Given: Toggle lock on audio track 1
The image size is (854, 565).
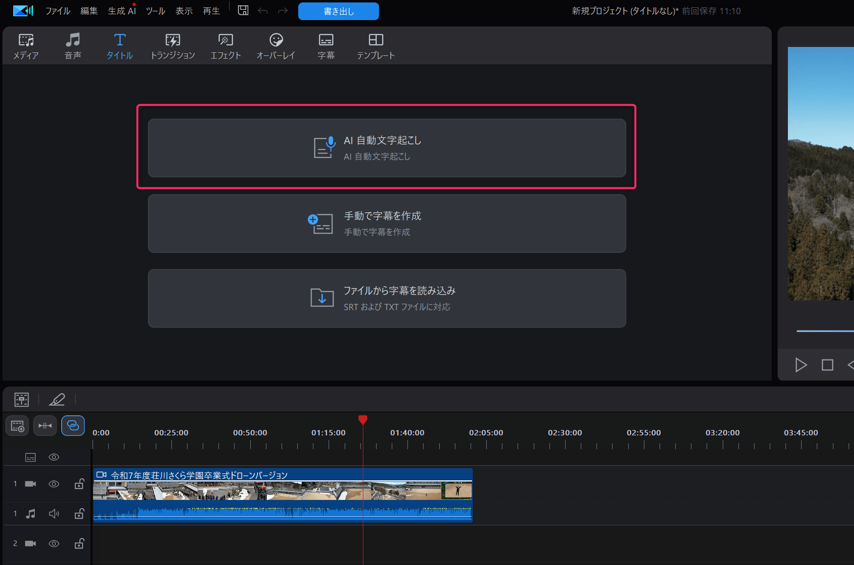Looking at the screenshot, I should pyautogui.click(x=79, y=514).
